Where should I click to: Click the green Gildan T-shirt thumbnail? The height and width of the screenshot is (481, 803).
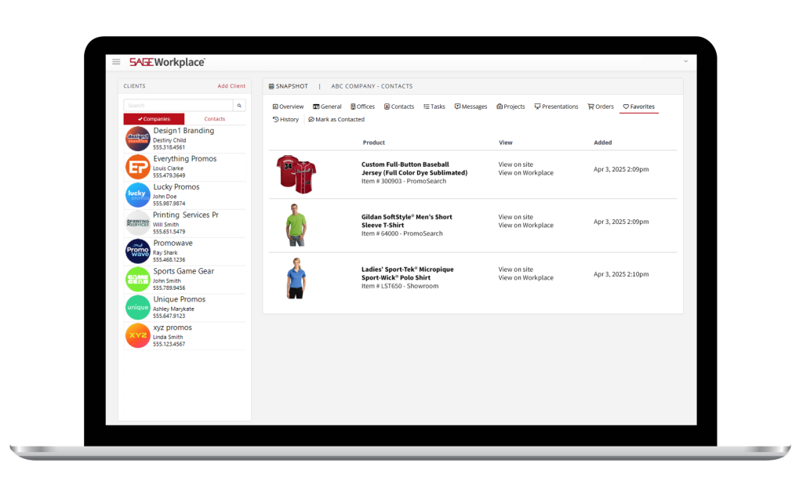coord(296,225)
